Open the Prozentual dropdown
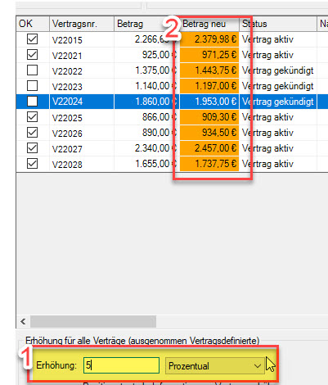This screenshot has height=385, width=328. 214,365
